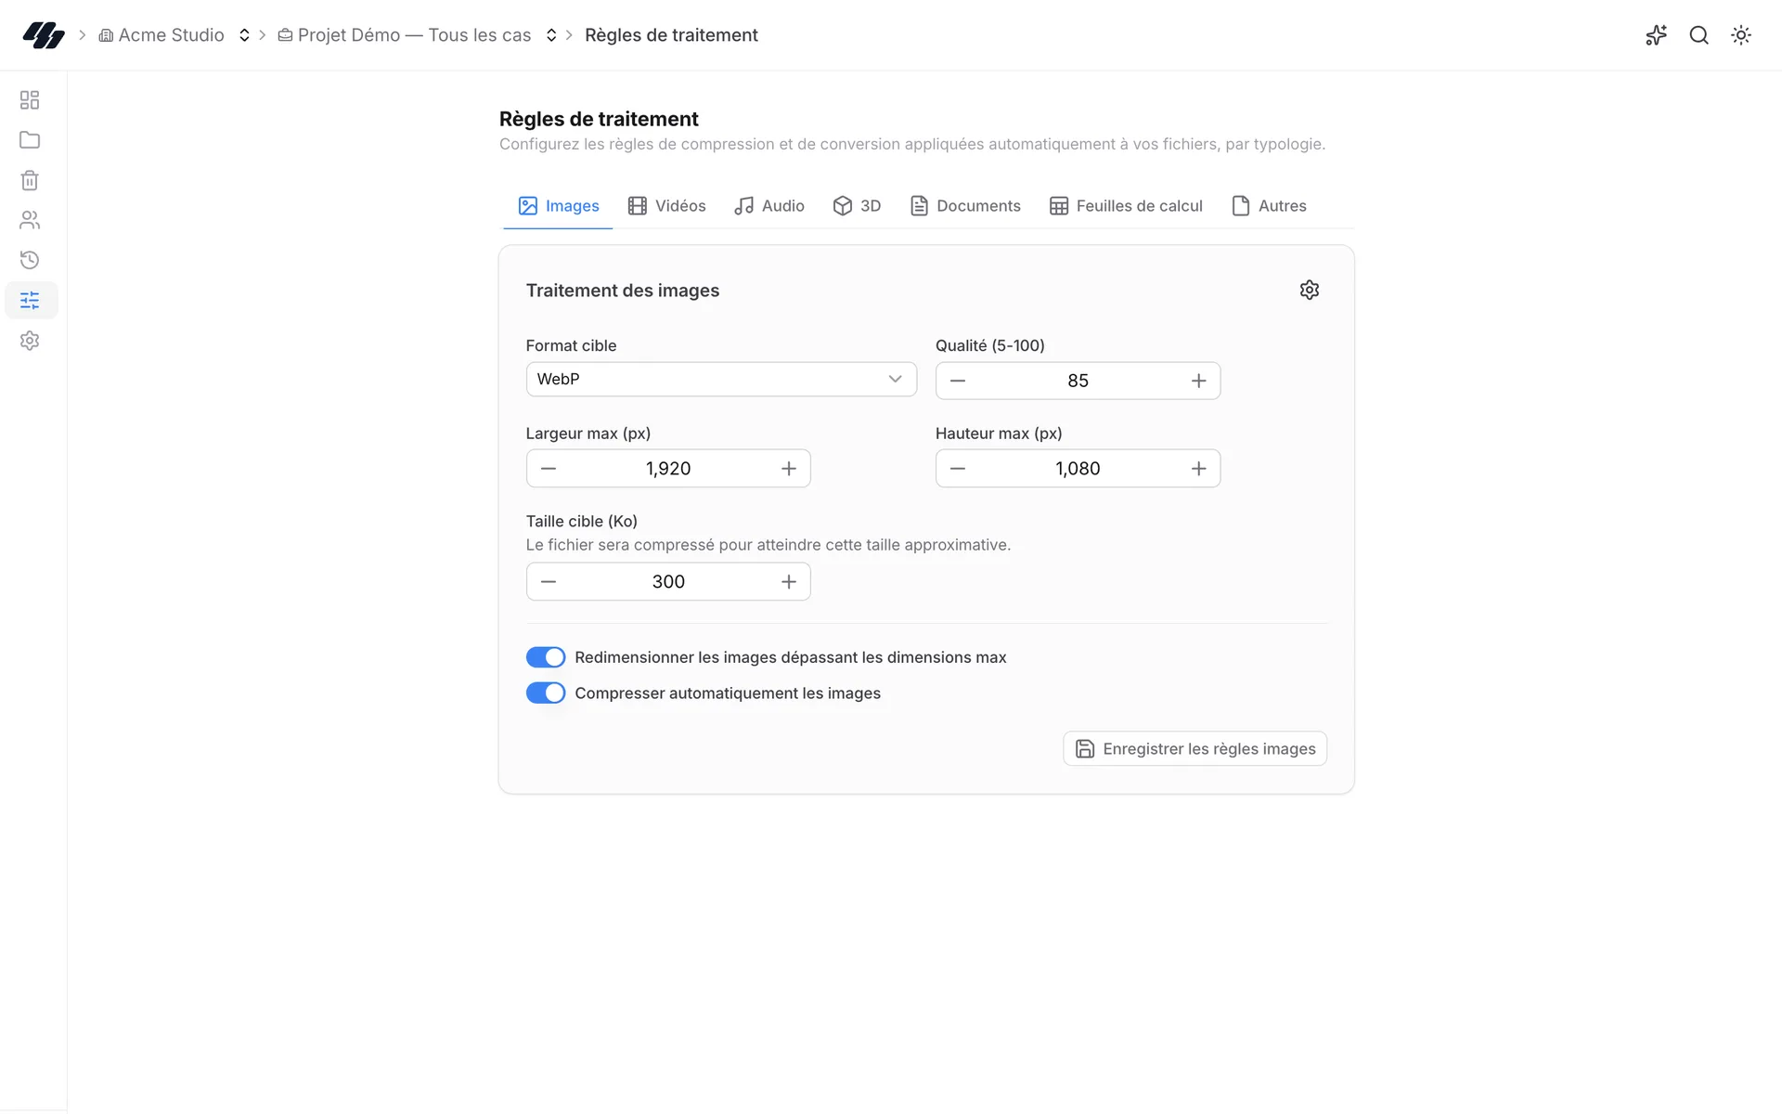The height and width of the screenshot is (1114, 1782).
Task: Decrease Taille cible with minus button
Action: click(x=549, y=582)
